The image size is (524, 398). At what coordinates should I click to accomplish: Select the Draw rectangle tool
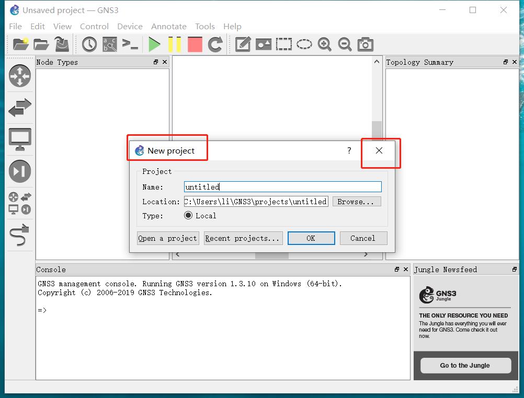284,44
